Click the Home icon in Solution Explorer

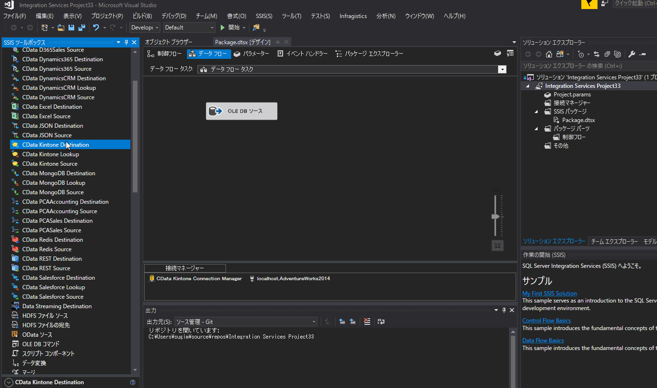tap(549, 54)
